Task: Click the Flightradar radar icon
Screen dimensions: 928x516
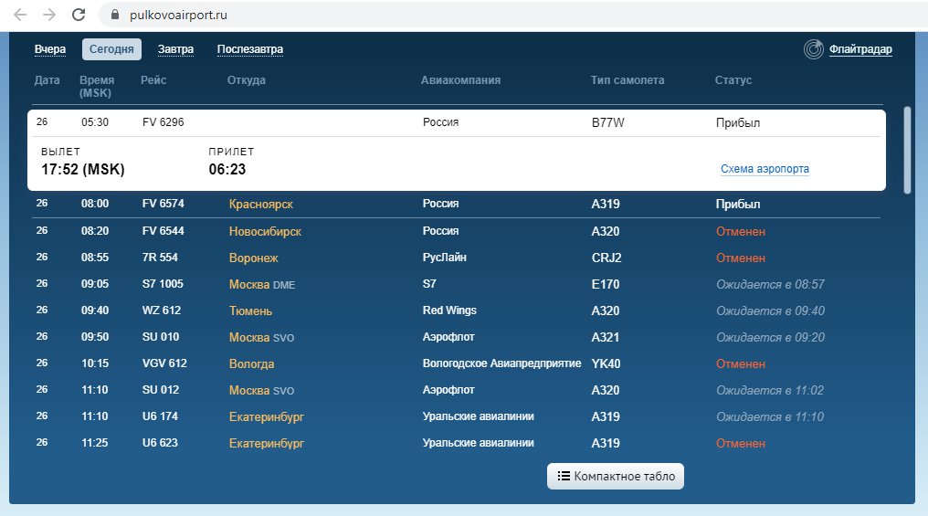Action: pos(813,49)
